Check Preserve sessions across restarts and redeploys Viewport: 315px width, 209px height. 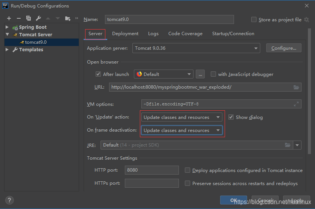coord(187,183)
